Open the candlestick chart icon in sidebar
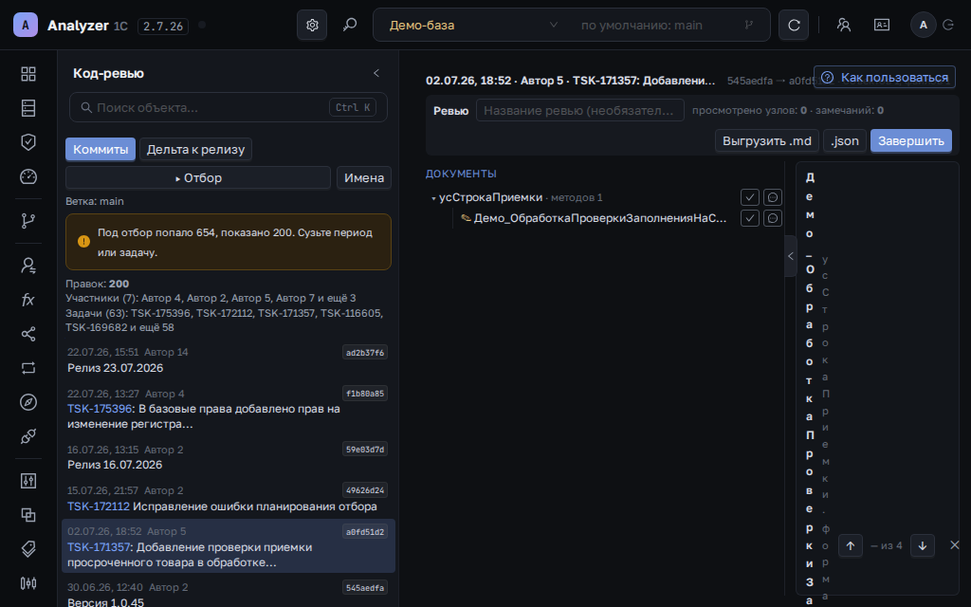The width and height of the screenshot is (971, 607). point(28,583)
